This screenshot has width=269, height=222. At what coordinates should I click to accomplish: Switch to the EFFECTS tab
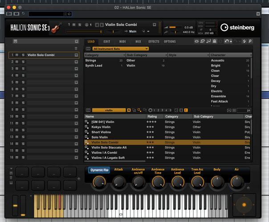tap(154, 42)
